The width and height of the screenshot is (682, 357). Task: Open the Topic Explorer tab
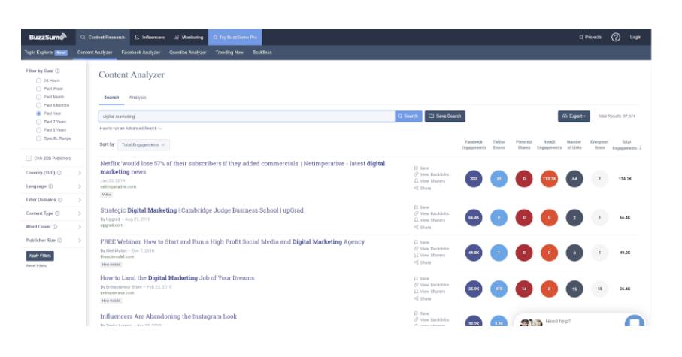[x=46, y=52]
